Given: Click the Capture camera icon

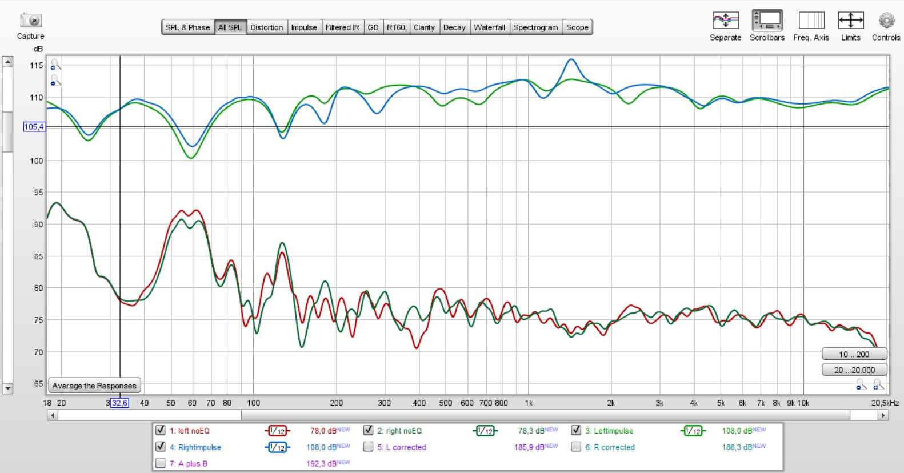Looking at the screenshot, I should tap(30, 21).
